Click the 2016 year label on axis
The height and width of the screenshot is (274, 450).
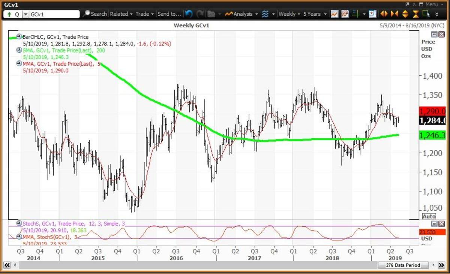[176, 258]
